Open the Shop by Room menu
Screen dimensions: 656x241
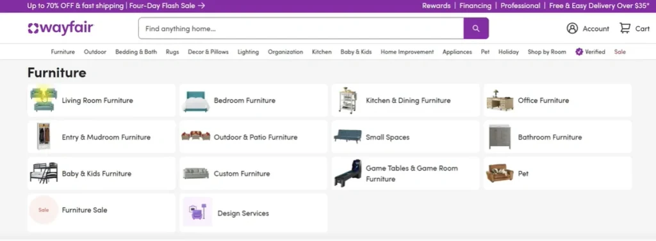(x=547, y=52)
